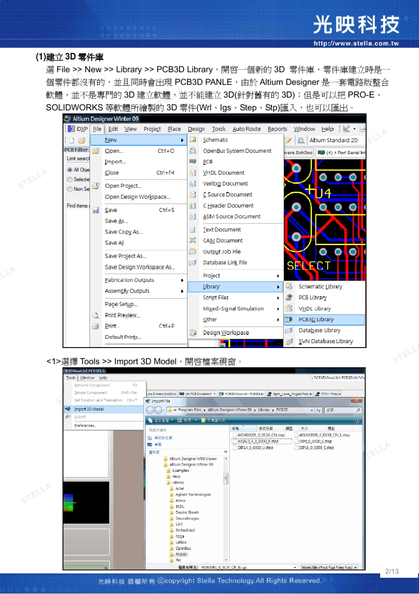Choose Preferences in Tools menu

[x=85, y=425]
